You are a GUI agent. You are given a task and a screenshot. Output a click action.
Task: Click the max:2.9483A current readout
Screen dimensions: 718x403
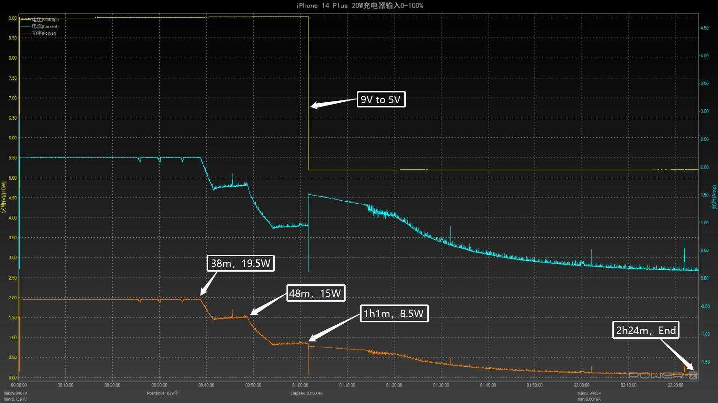[x=589, y=393]
